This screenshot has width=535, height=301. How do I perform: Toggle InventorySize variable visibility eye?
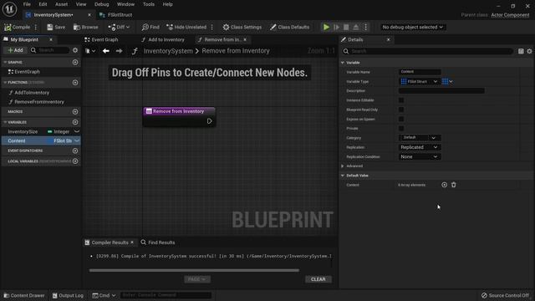point(77,131)
